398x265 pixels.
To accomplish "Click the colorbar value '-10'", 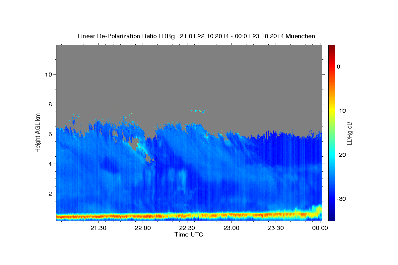I will 341,111.
